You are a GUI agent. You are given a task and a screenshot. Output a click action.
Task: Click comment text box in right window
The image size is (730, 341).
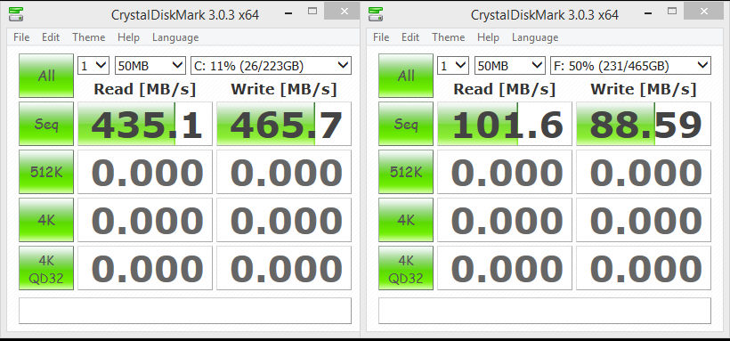click(x=544, y=311)
